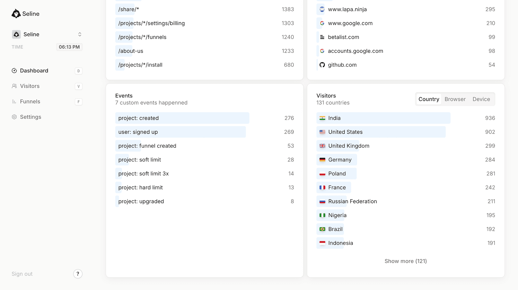This screenshot has width=518, height=290.
Task: Switch to the Browser tab
Action: [455, 99]
